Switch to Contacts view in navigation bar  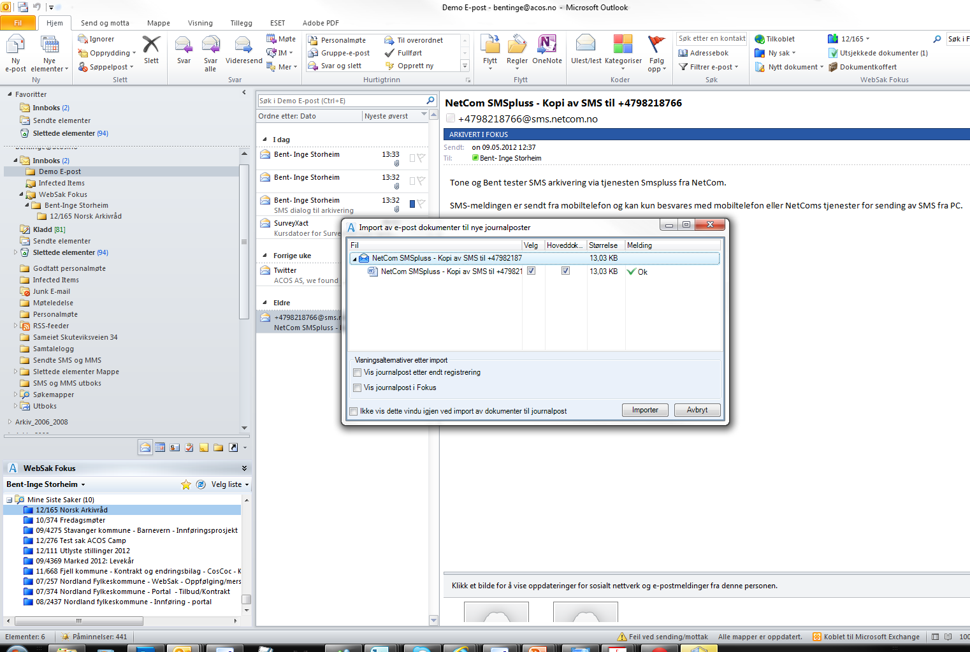[175, 447]
